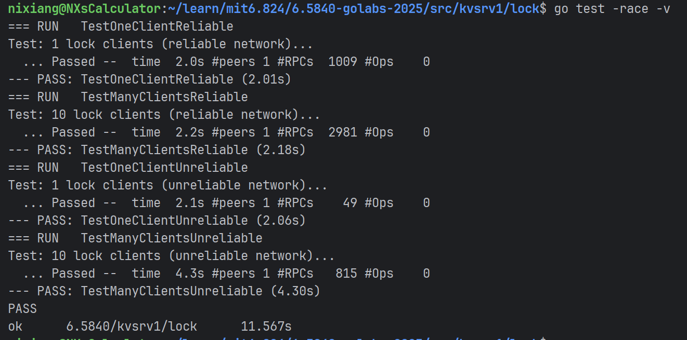Click the '=== RUN TestOneClientUnreliable' line
The width and height of the screenshot is (687, 340).
[x=128, y=168]
